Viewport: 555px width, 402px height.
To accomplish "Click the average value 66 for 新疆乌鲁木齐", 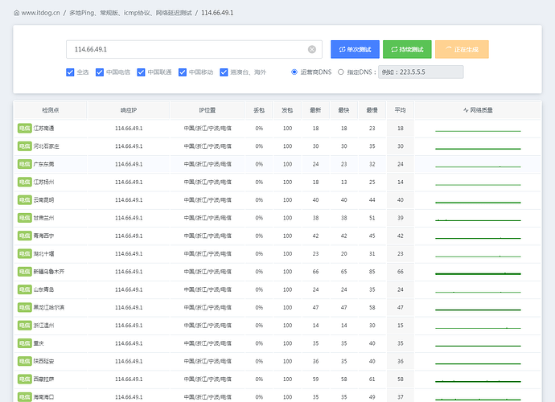I will coord(401,272).
